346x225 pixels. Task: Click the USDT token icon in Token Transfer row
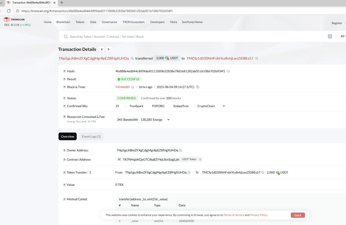coord(278,173)
